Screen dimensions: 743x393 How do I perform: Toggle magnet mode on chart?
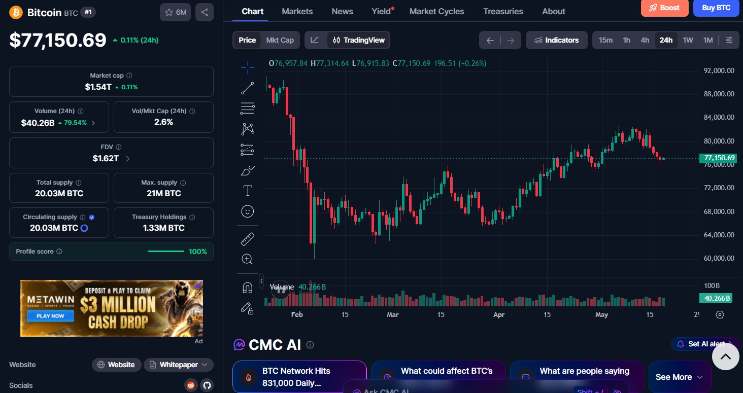point(248,288)
